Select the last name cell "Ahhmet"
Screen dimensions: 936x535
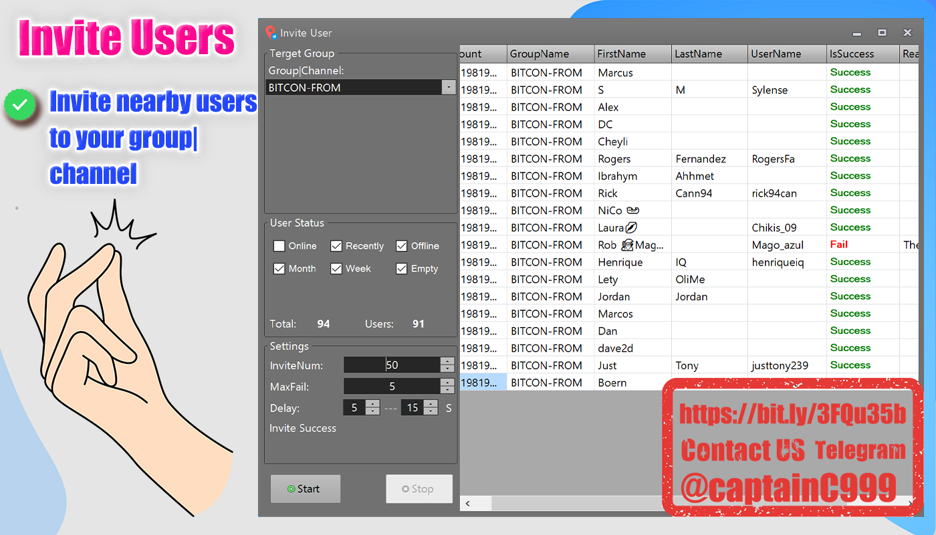pos(709,176)
